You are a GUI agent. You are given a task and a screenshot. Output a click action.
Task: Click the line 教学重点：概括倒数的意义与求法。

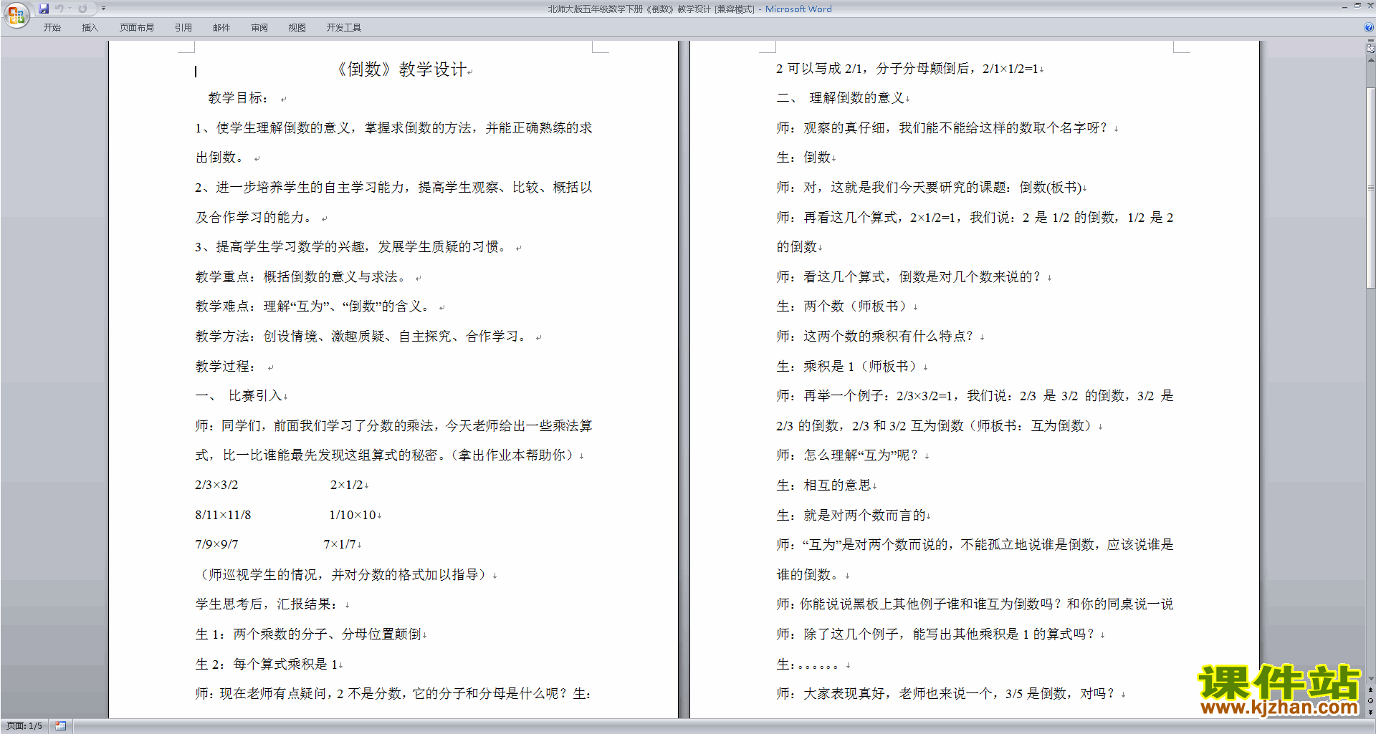click(302, 276)
